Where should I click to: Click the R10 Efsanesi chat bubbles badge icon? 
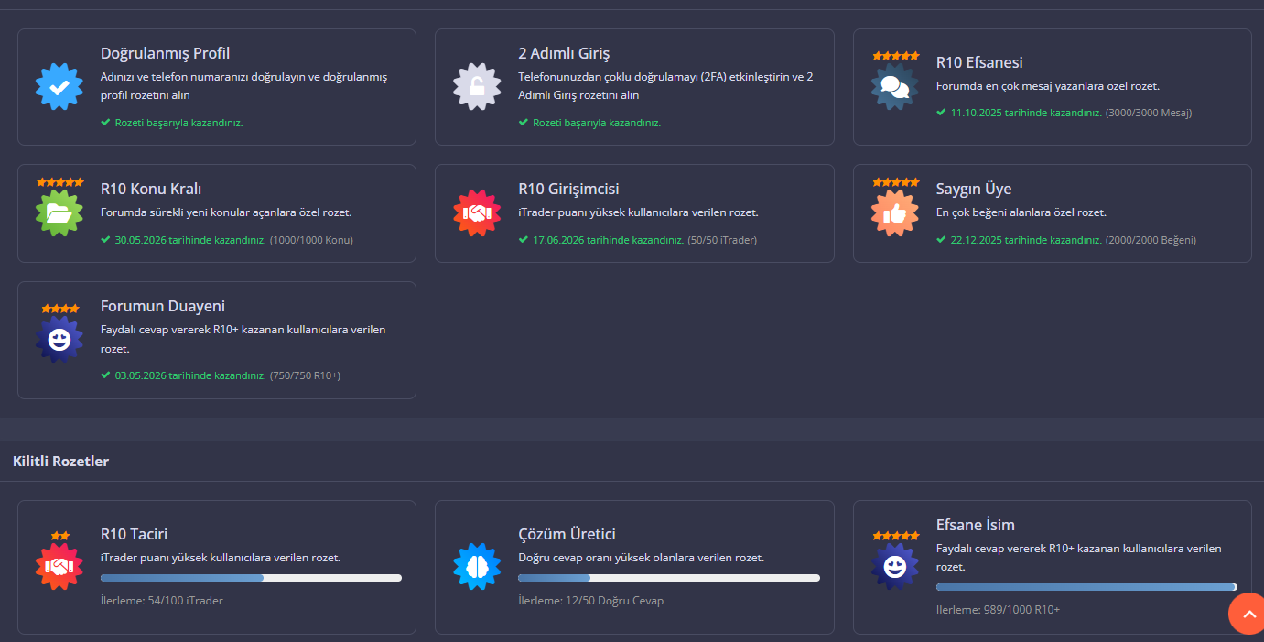[x=895, y=87]
